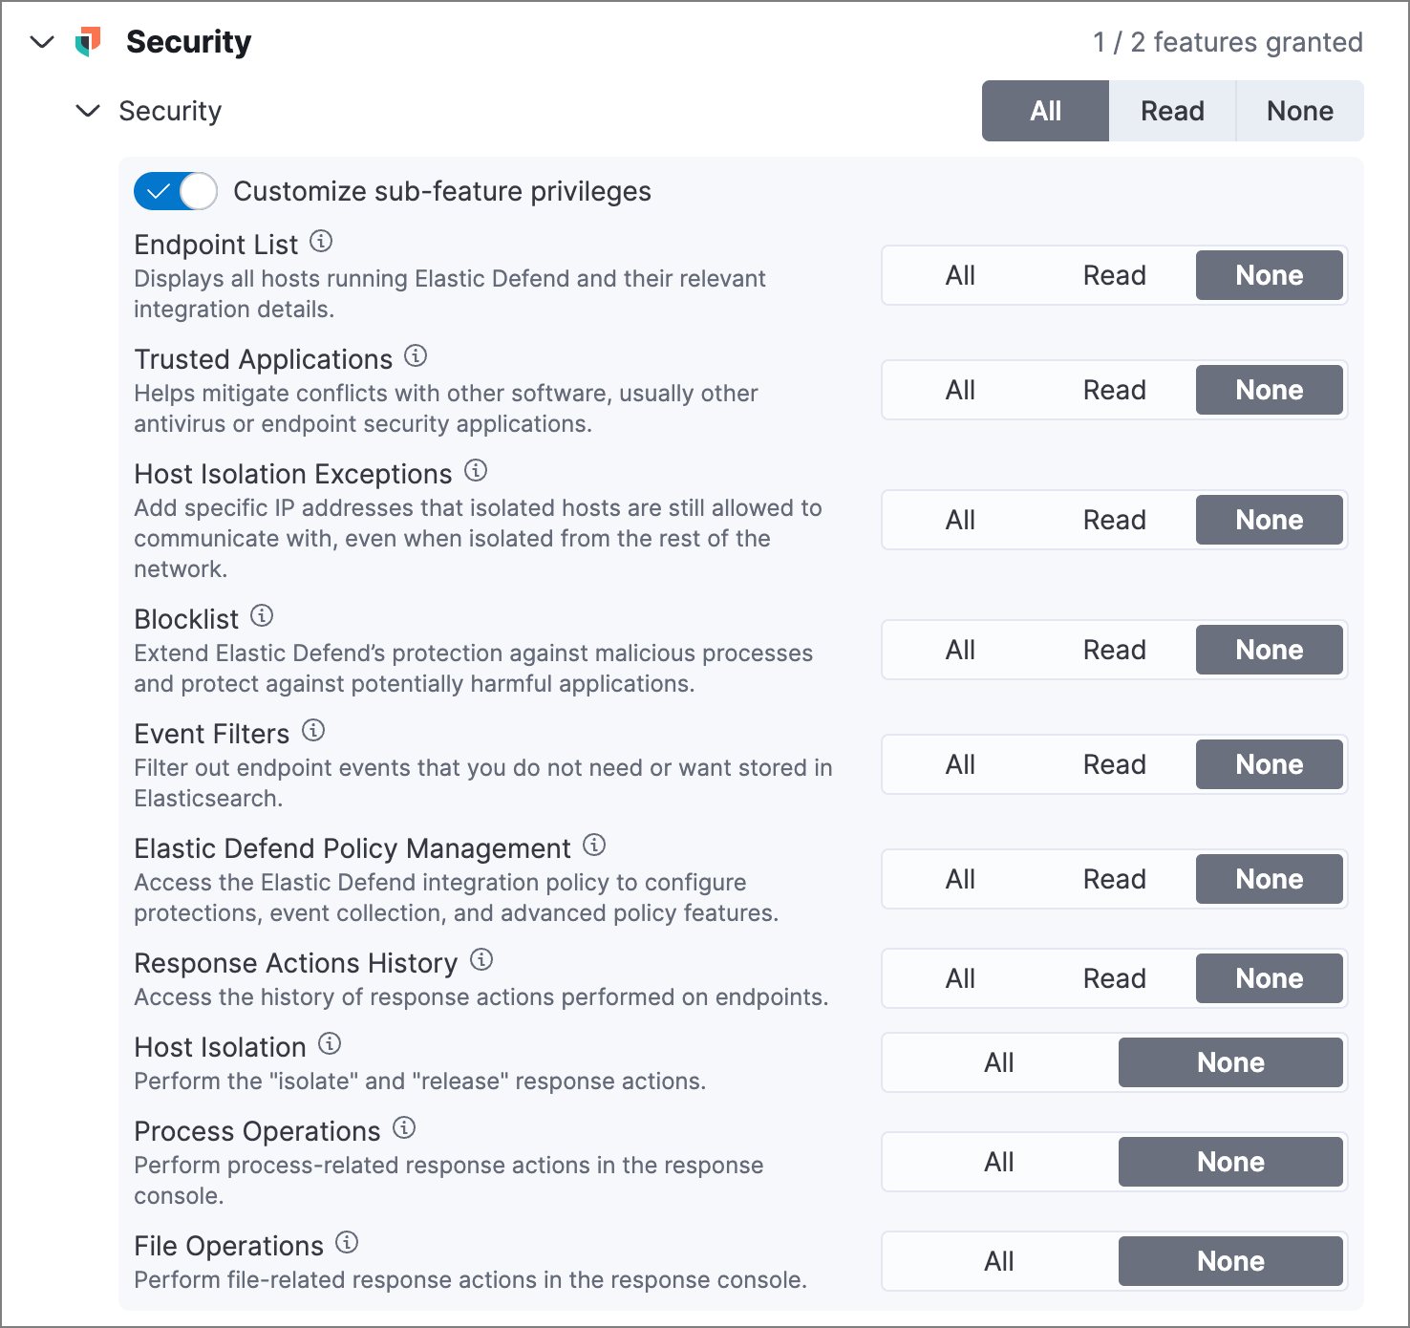Show info for Blocklist feature

point(262,615)
